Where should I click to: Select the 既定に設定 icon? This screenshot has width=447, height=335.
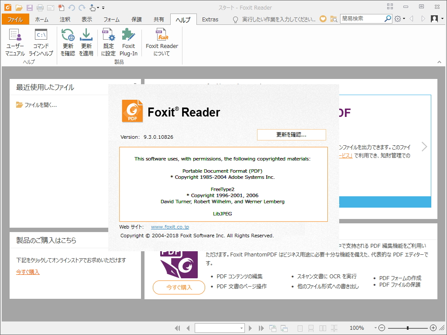pyautogui.click(x=108, y=41)
